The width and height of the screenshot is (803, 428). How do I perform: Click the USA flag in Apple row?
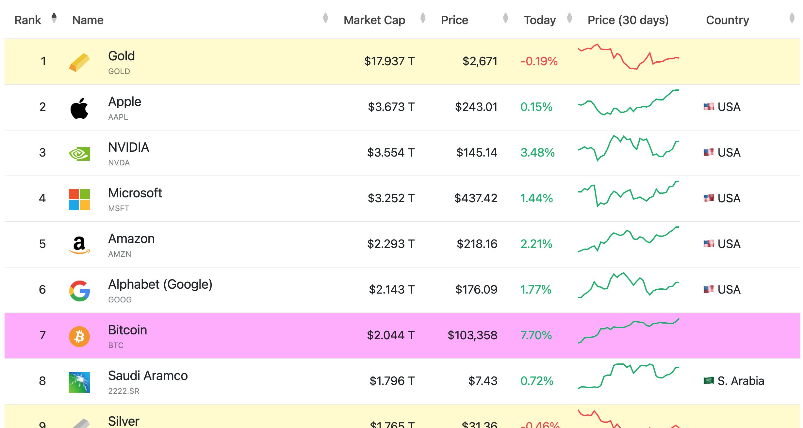tap(709, 107)
